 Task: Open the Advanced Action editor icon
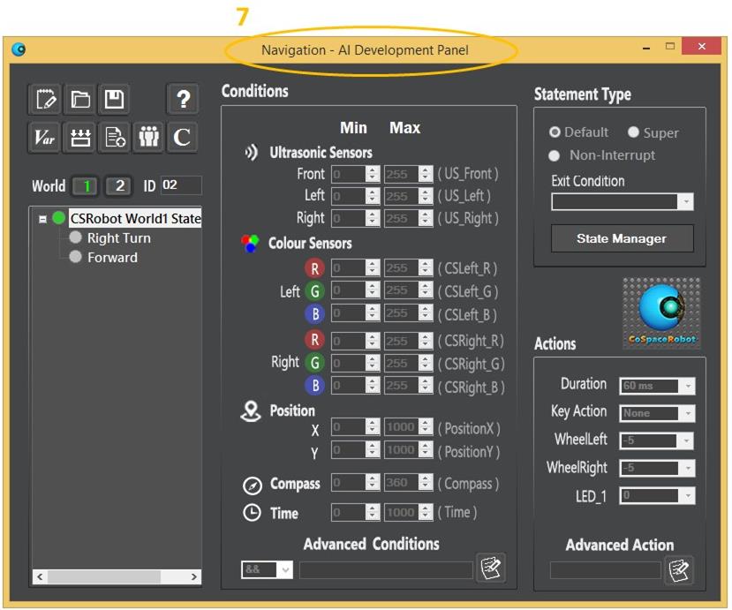tap(678, 570)
